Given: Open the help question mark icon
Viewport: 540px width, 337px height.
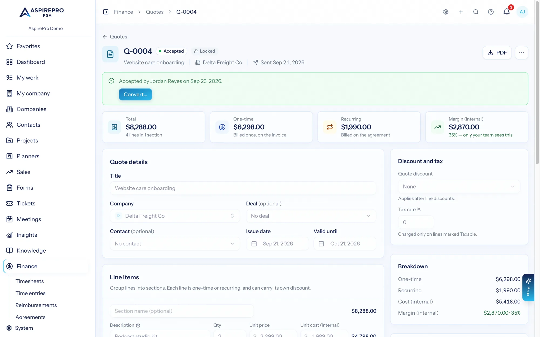Looking at the screenshot, I should coord(491,12).
